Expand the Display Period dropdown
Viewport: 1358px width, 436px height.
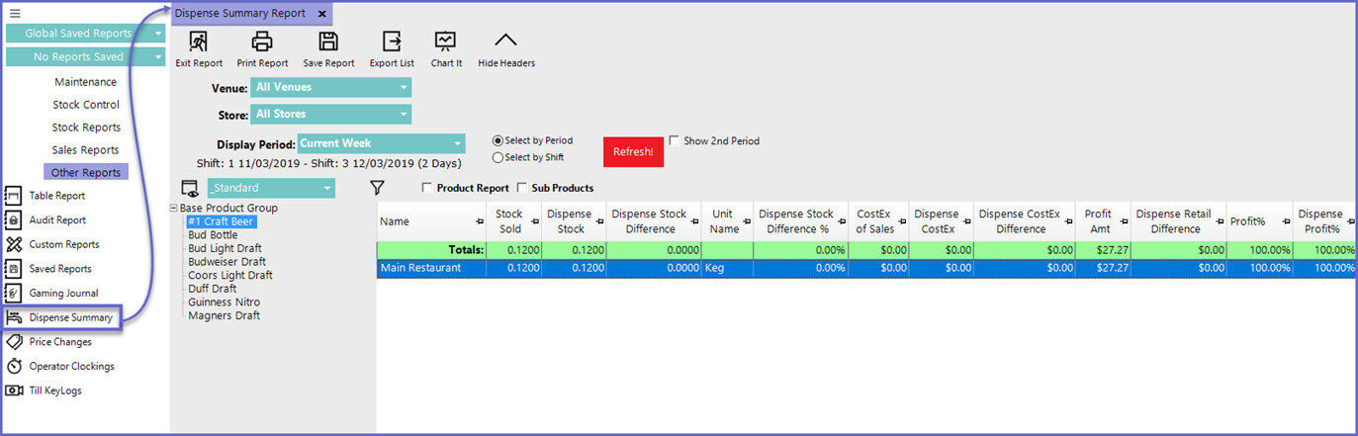tap(381, 143)
